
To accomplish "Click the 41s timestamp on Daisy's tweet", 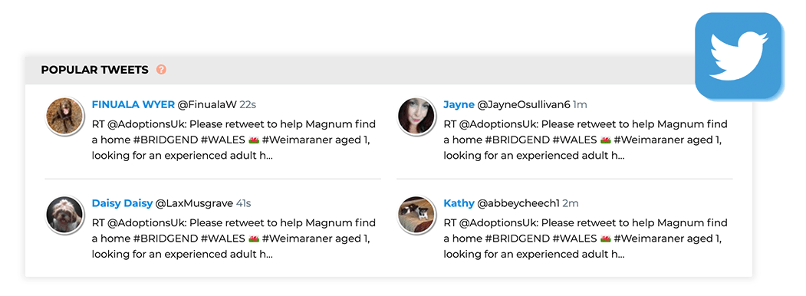I will point(244,203).
